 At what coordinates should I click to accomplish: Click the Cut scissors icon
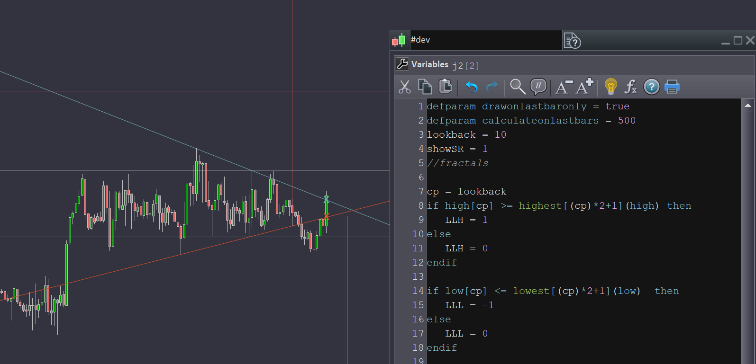point(404,87)
